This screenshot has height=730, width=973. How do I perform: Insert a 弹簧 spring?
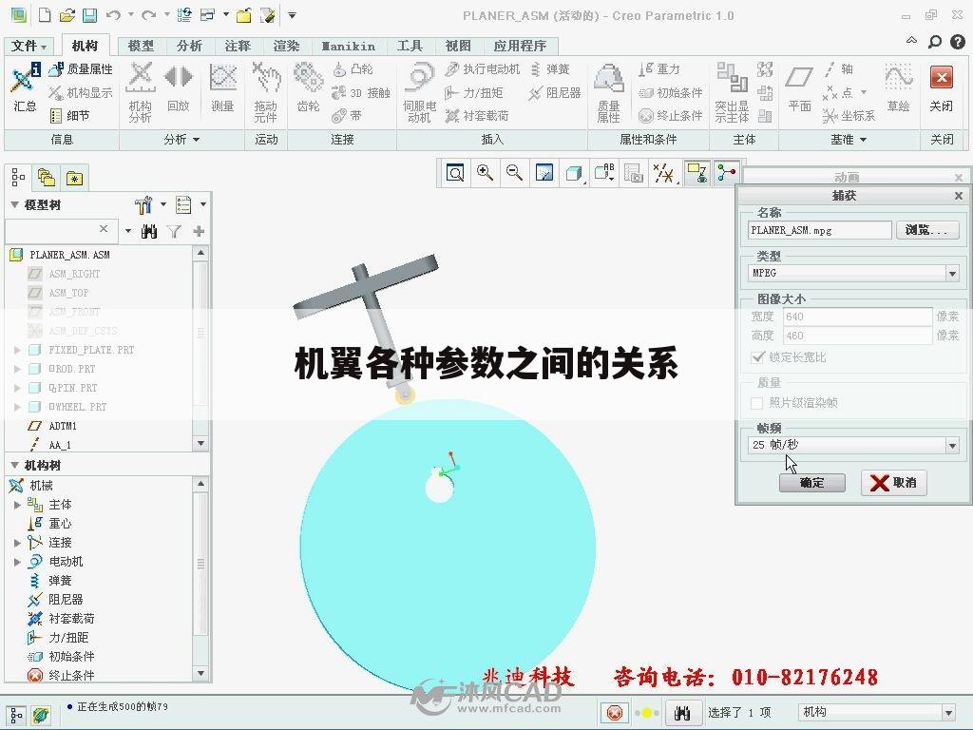(x=549, y=68)
